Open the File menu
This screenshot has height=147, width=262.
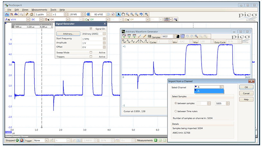[9, 10]
